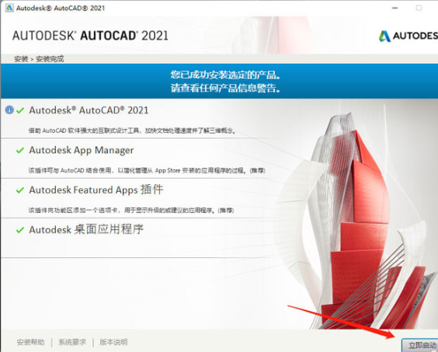Open the 系统要求 link
The width and height of the screenshot is (438, 352).
point(72,342)
